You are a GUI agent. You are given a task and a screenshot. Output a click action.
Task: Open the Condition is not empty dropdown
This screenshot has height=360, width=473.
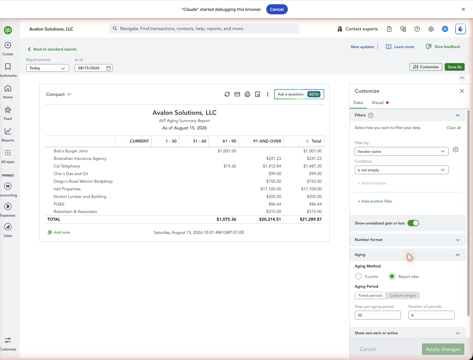(x=401, y=170)
